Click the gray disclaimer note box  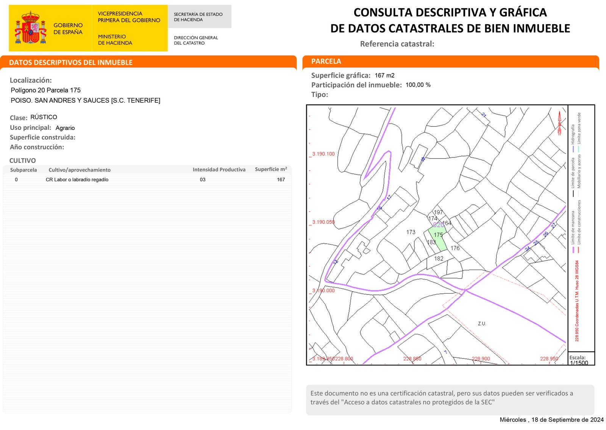[450, 400]
